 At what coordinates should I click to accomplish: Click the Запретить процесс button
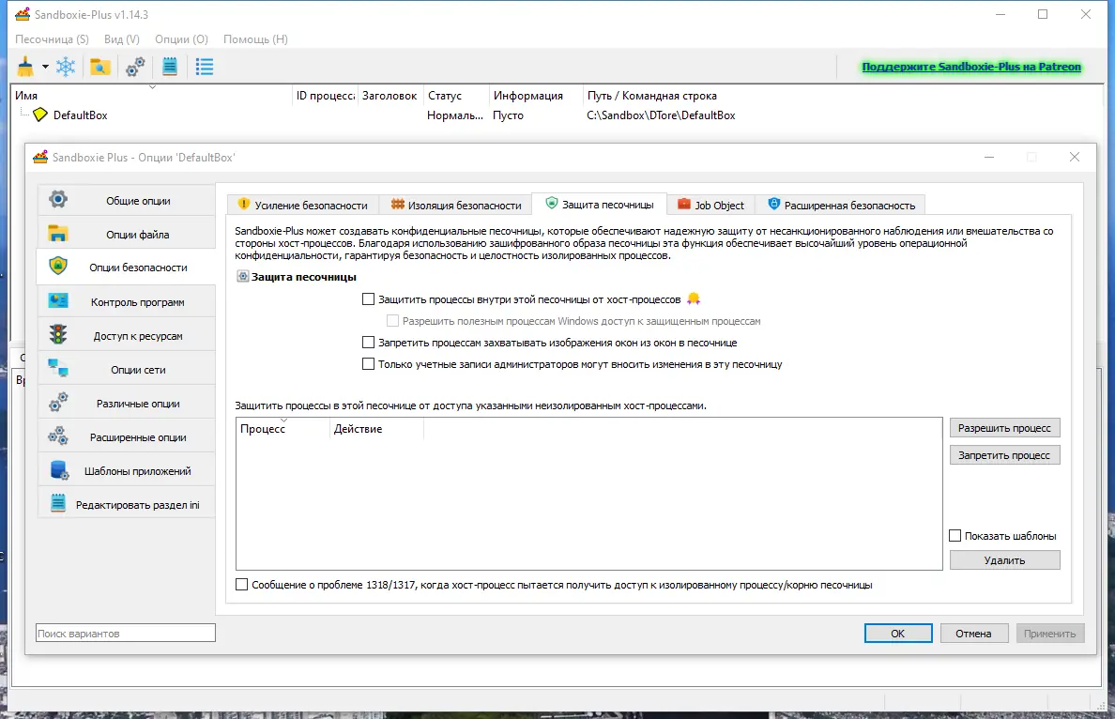click(x=1005, y=454)
